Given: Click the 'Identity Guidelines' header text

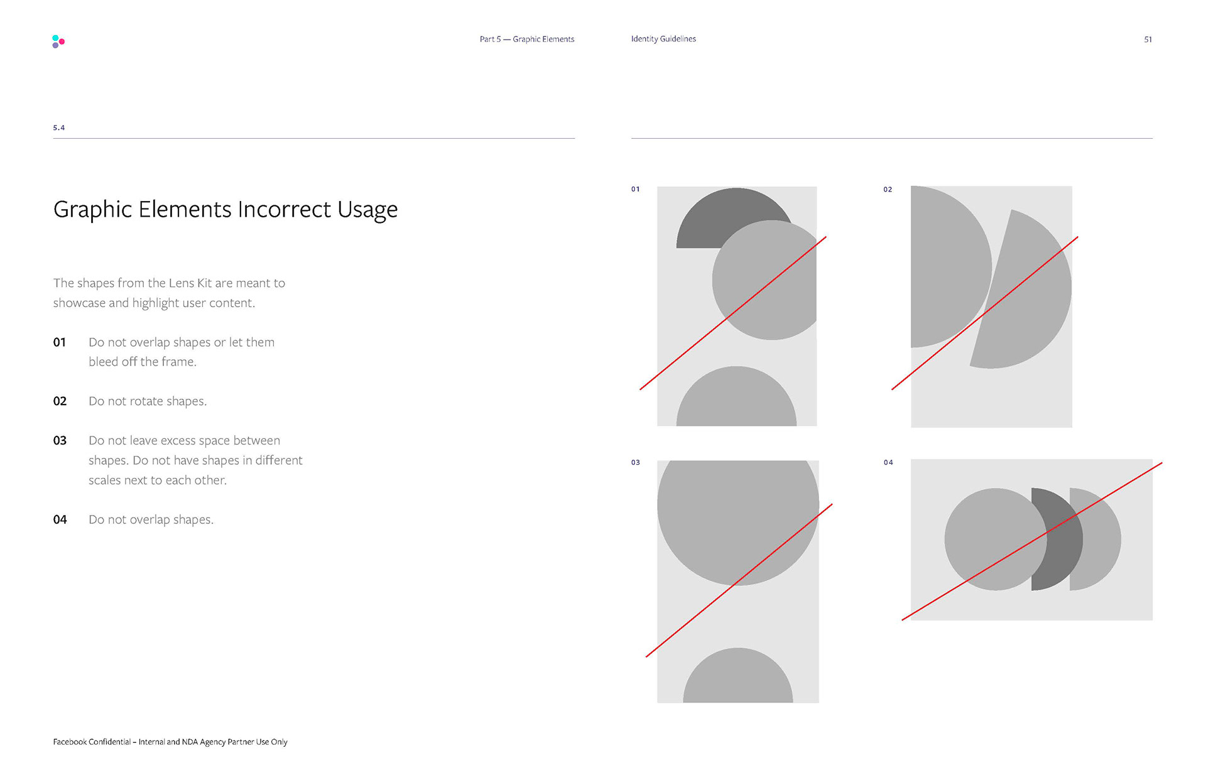Looking at the screenshot, I should point(663,39).
